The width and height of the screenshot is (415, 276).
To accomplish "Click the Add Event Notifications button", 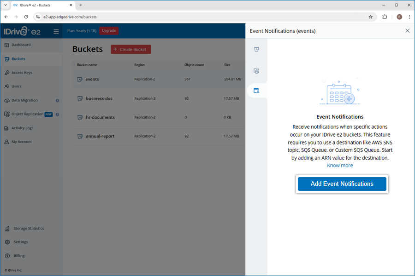I will coord(342,184).
